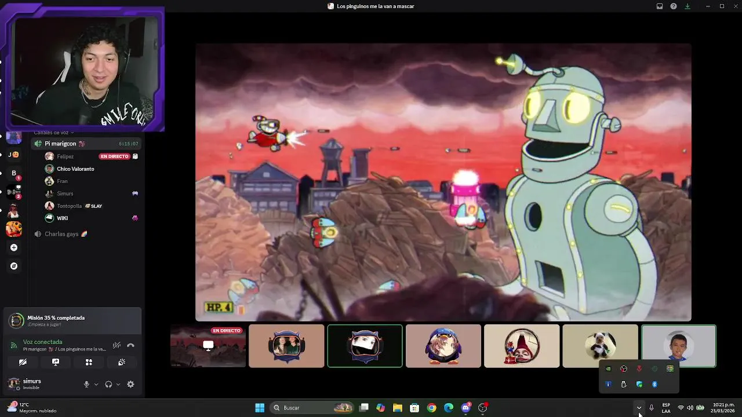Select the red gnome hat participant tile
Image resolution: width=742 pixels, height=417 pixels.
[522, 346]
